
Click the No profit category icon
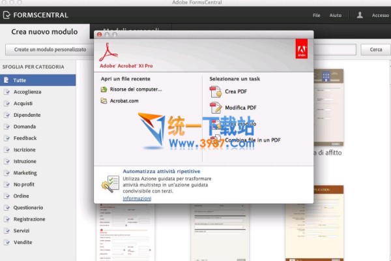click(x=7, y=184)
